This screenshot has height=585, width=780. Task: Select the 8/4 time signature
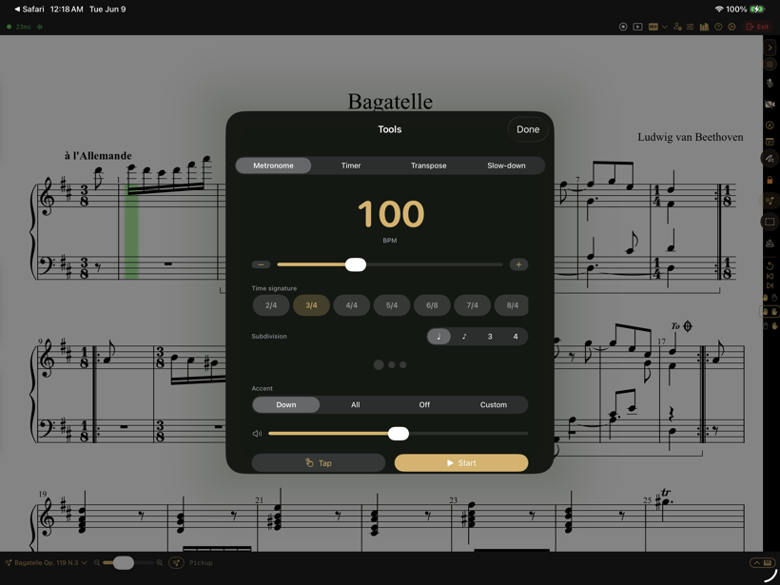512,305
